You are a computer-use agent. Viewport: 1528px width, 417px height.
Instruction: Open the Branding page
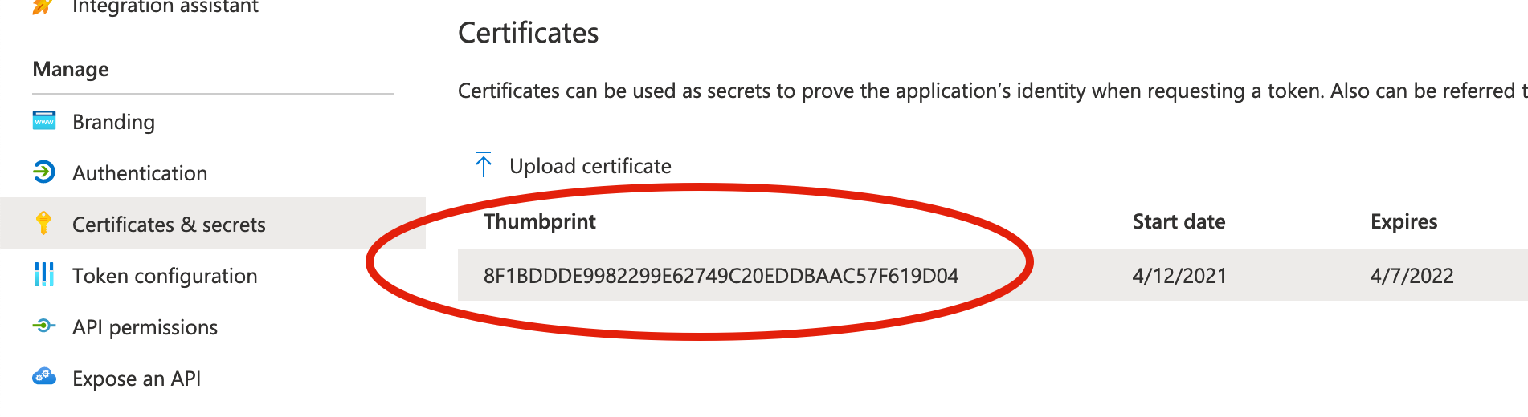113,122
